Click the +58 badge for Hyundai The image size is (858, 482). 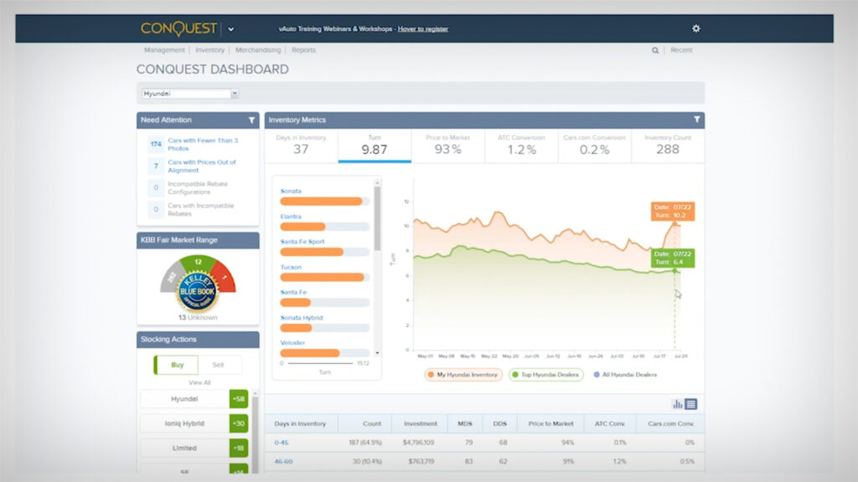(239, 399)
